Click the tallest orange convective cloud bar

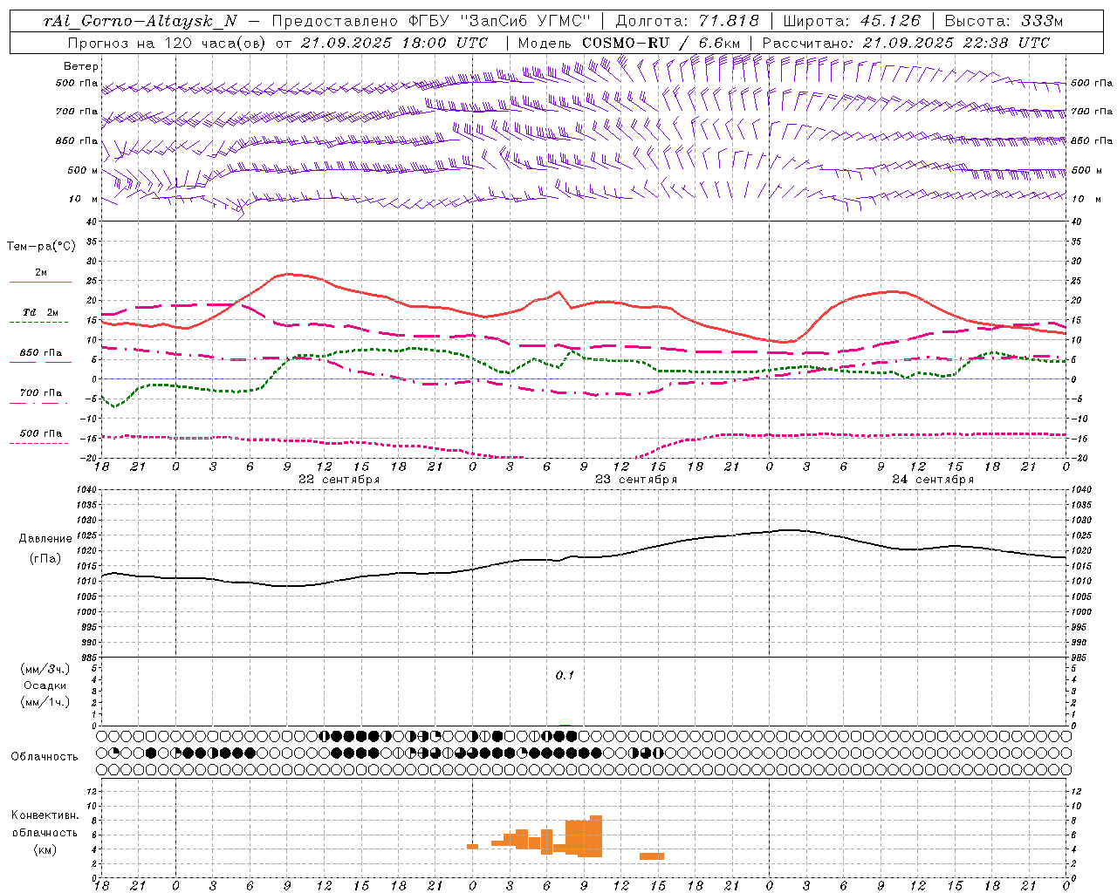[x=596, y=836]
